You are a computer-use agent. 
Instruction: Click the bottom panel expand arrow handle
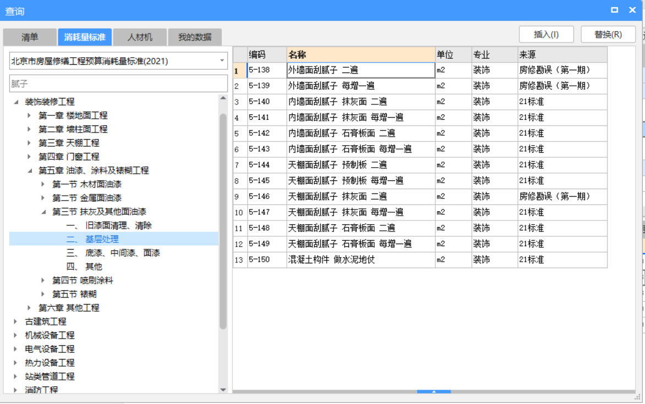(434, 392)
